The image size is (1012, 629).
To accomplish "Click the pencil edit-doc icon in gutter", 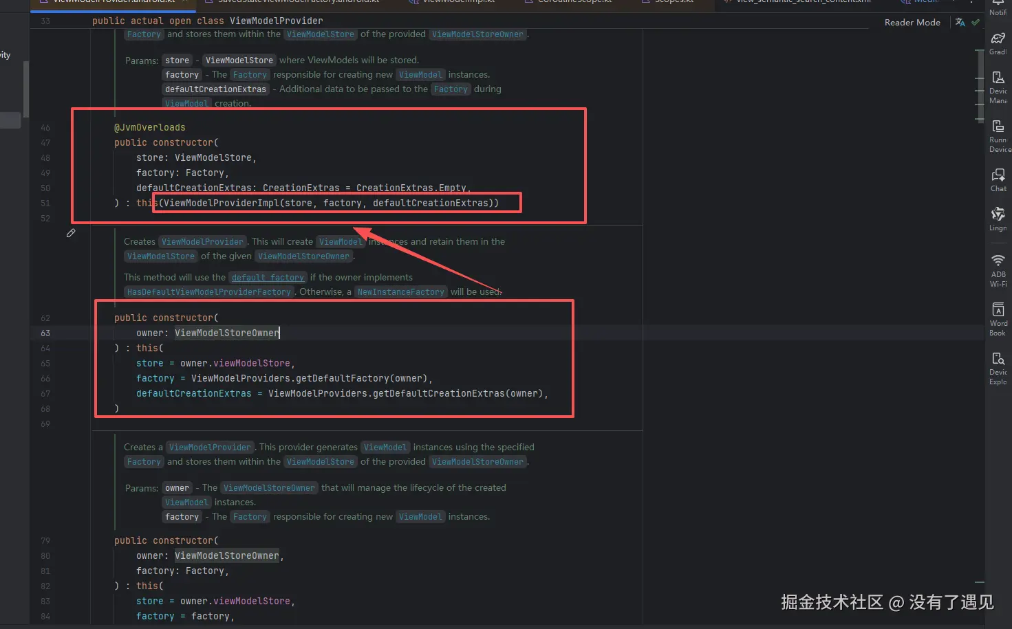I will pyautogui.click(x=71, y=233).
